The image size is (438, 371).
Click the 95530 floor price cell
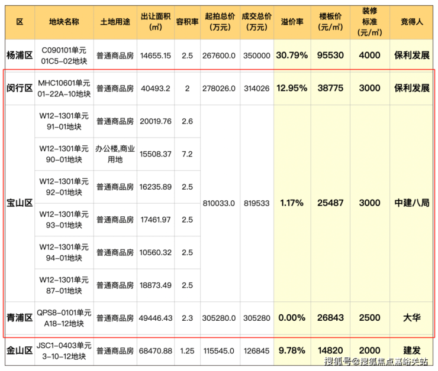[330, 56]
